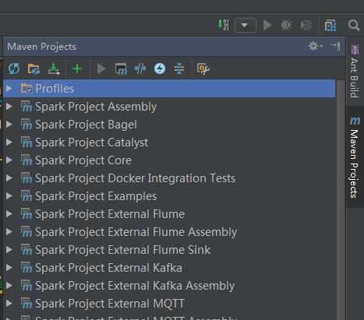Viewport: 364px width, 320px height.
Task: Expand Spark Project External Flume arrow
Action: (x=9, y=214)
